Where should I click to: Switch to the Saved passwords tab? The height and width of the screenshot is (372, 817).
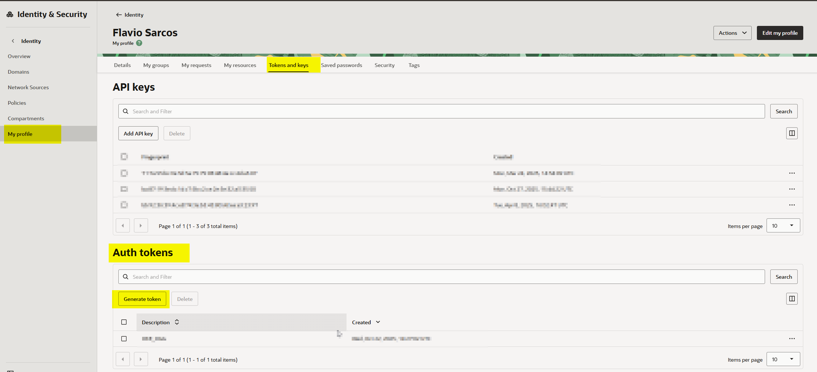pyautogui.click(x=341, y=65)
